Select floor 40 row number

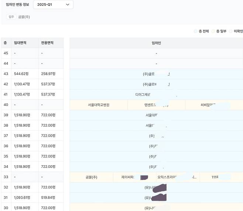point(6,105)
